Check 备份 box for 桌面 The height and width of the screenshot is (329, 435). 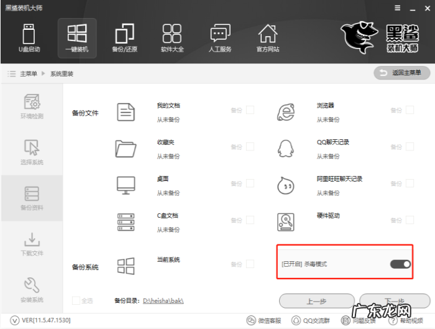point(250,183)
